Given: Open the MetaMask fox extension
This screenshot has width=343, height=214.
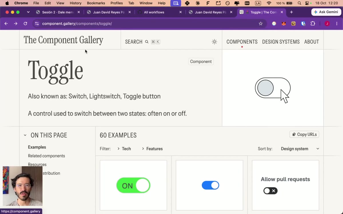Looking at the screenshot, I should 284,24.
